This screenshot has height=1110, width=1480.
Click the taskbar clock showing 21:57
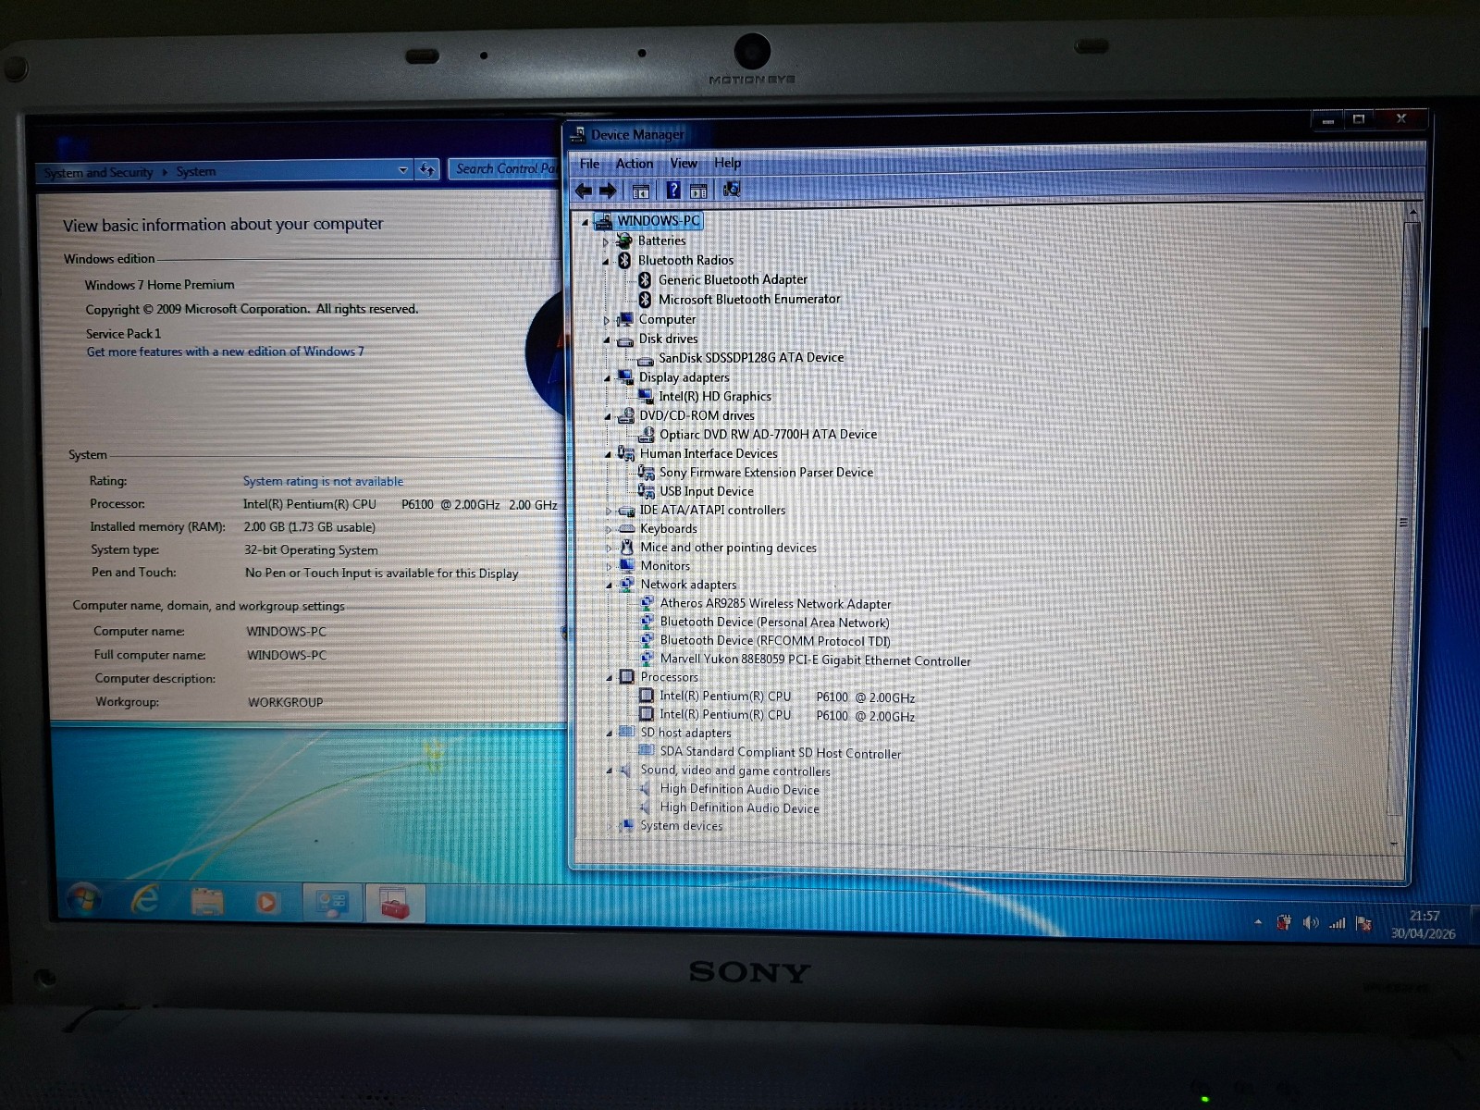pyautogui.click(x=1424, y=924)
